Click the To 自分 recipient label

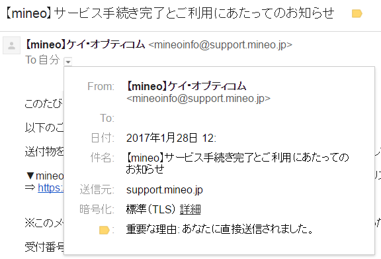pyautogui.click(x=42, y=60)
